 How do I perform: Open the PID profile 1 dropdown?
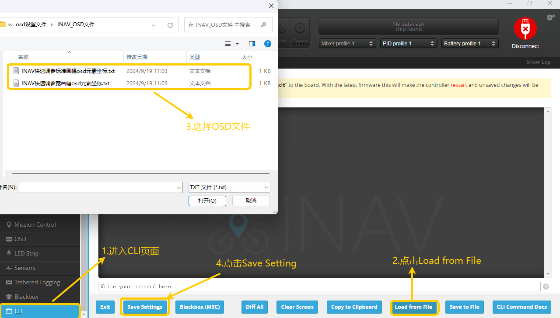tap(409, 44)
